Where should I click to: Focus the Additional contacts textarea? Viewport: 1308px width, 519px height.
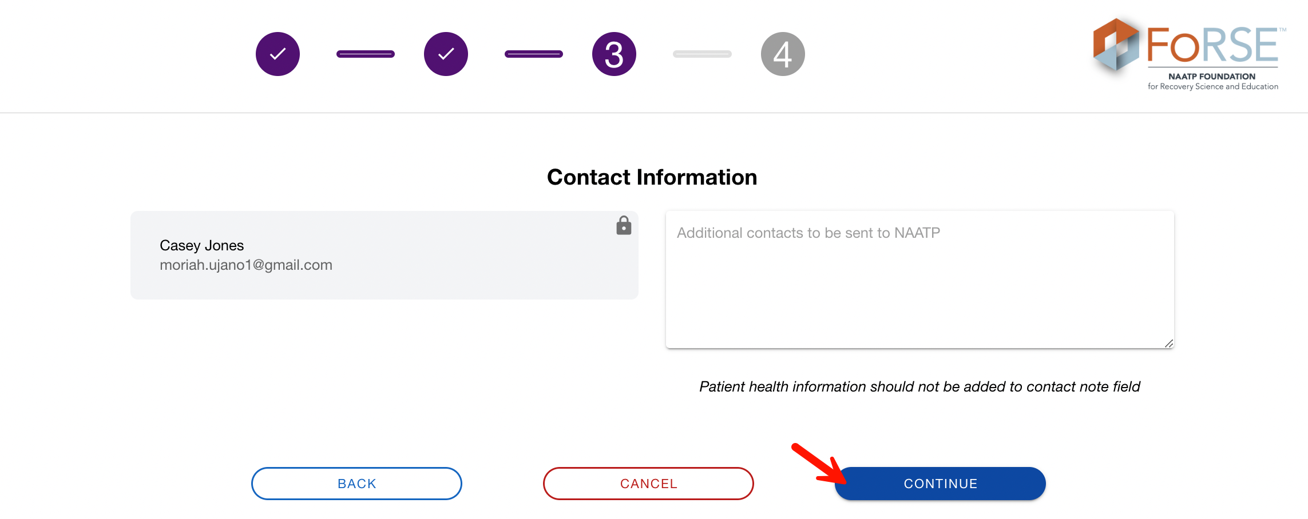[x=919, y=280]
